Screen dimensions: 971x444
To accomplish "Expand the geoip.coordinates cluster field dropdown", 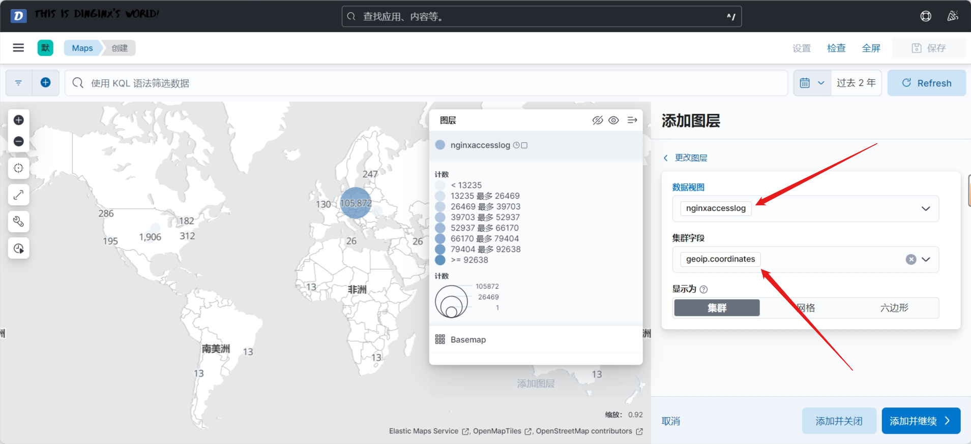I will click(926, 260).
